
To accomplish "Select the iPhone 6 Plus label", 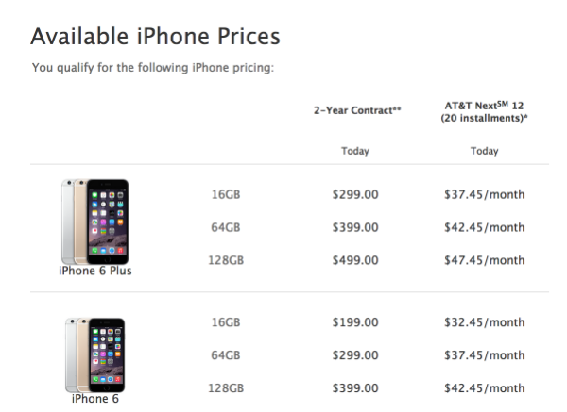I will point(95,271).
